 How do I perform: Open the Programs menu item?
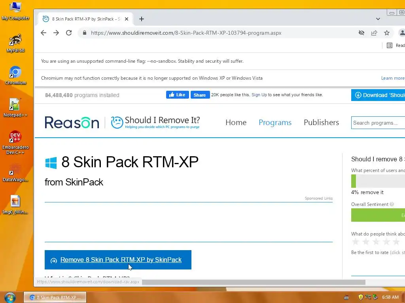(275, 122)
